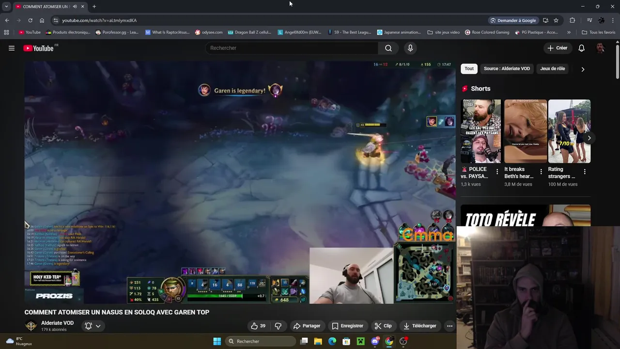This screenshot has width=620, height=349.
Task: Open the Alderiate VOD channel name link
Action: click(57, 323)
